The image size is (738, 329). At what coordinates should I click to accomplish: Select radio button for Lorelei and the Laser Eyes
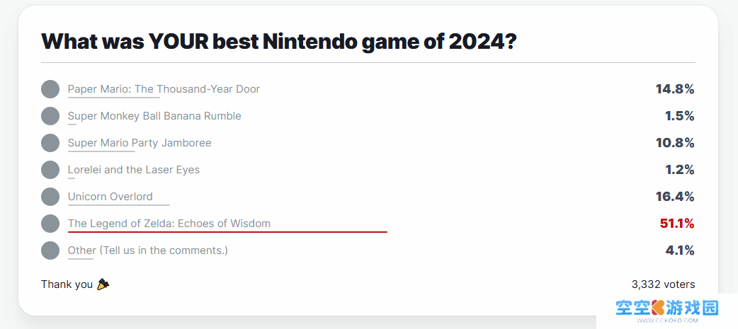pos(50,170)
